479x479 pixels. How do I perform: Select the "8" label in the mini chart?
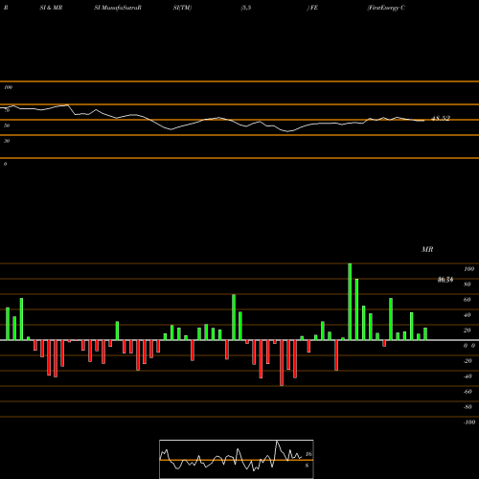(307, 466)
